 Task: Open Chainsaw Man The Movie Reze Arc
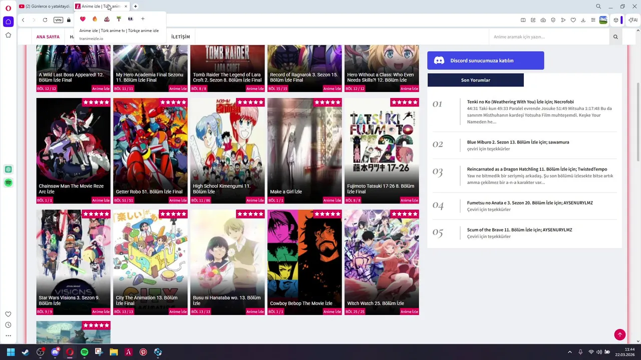73,150
